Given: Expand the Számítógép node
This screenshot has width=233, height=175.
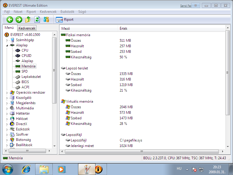Looking at the screenshot, I should point(7,40).
